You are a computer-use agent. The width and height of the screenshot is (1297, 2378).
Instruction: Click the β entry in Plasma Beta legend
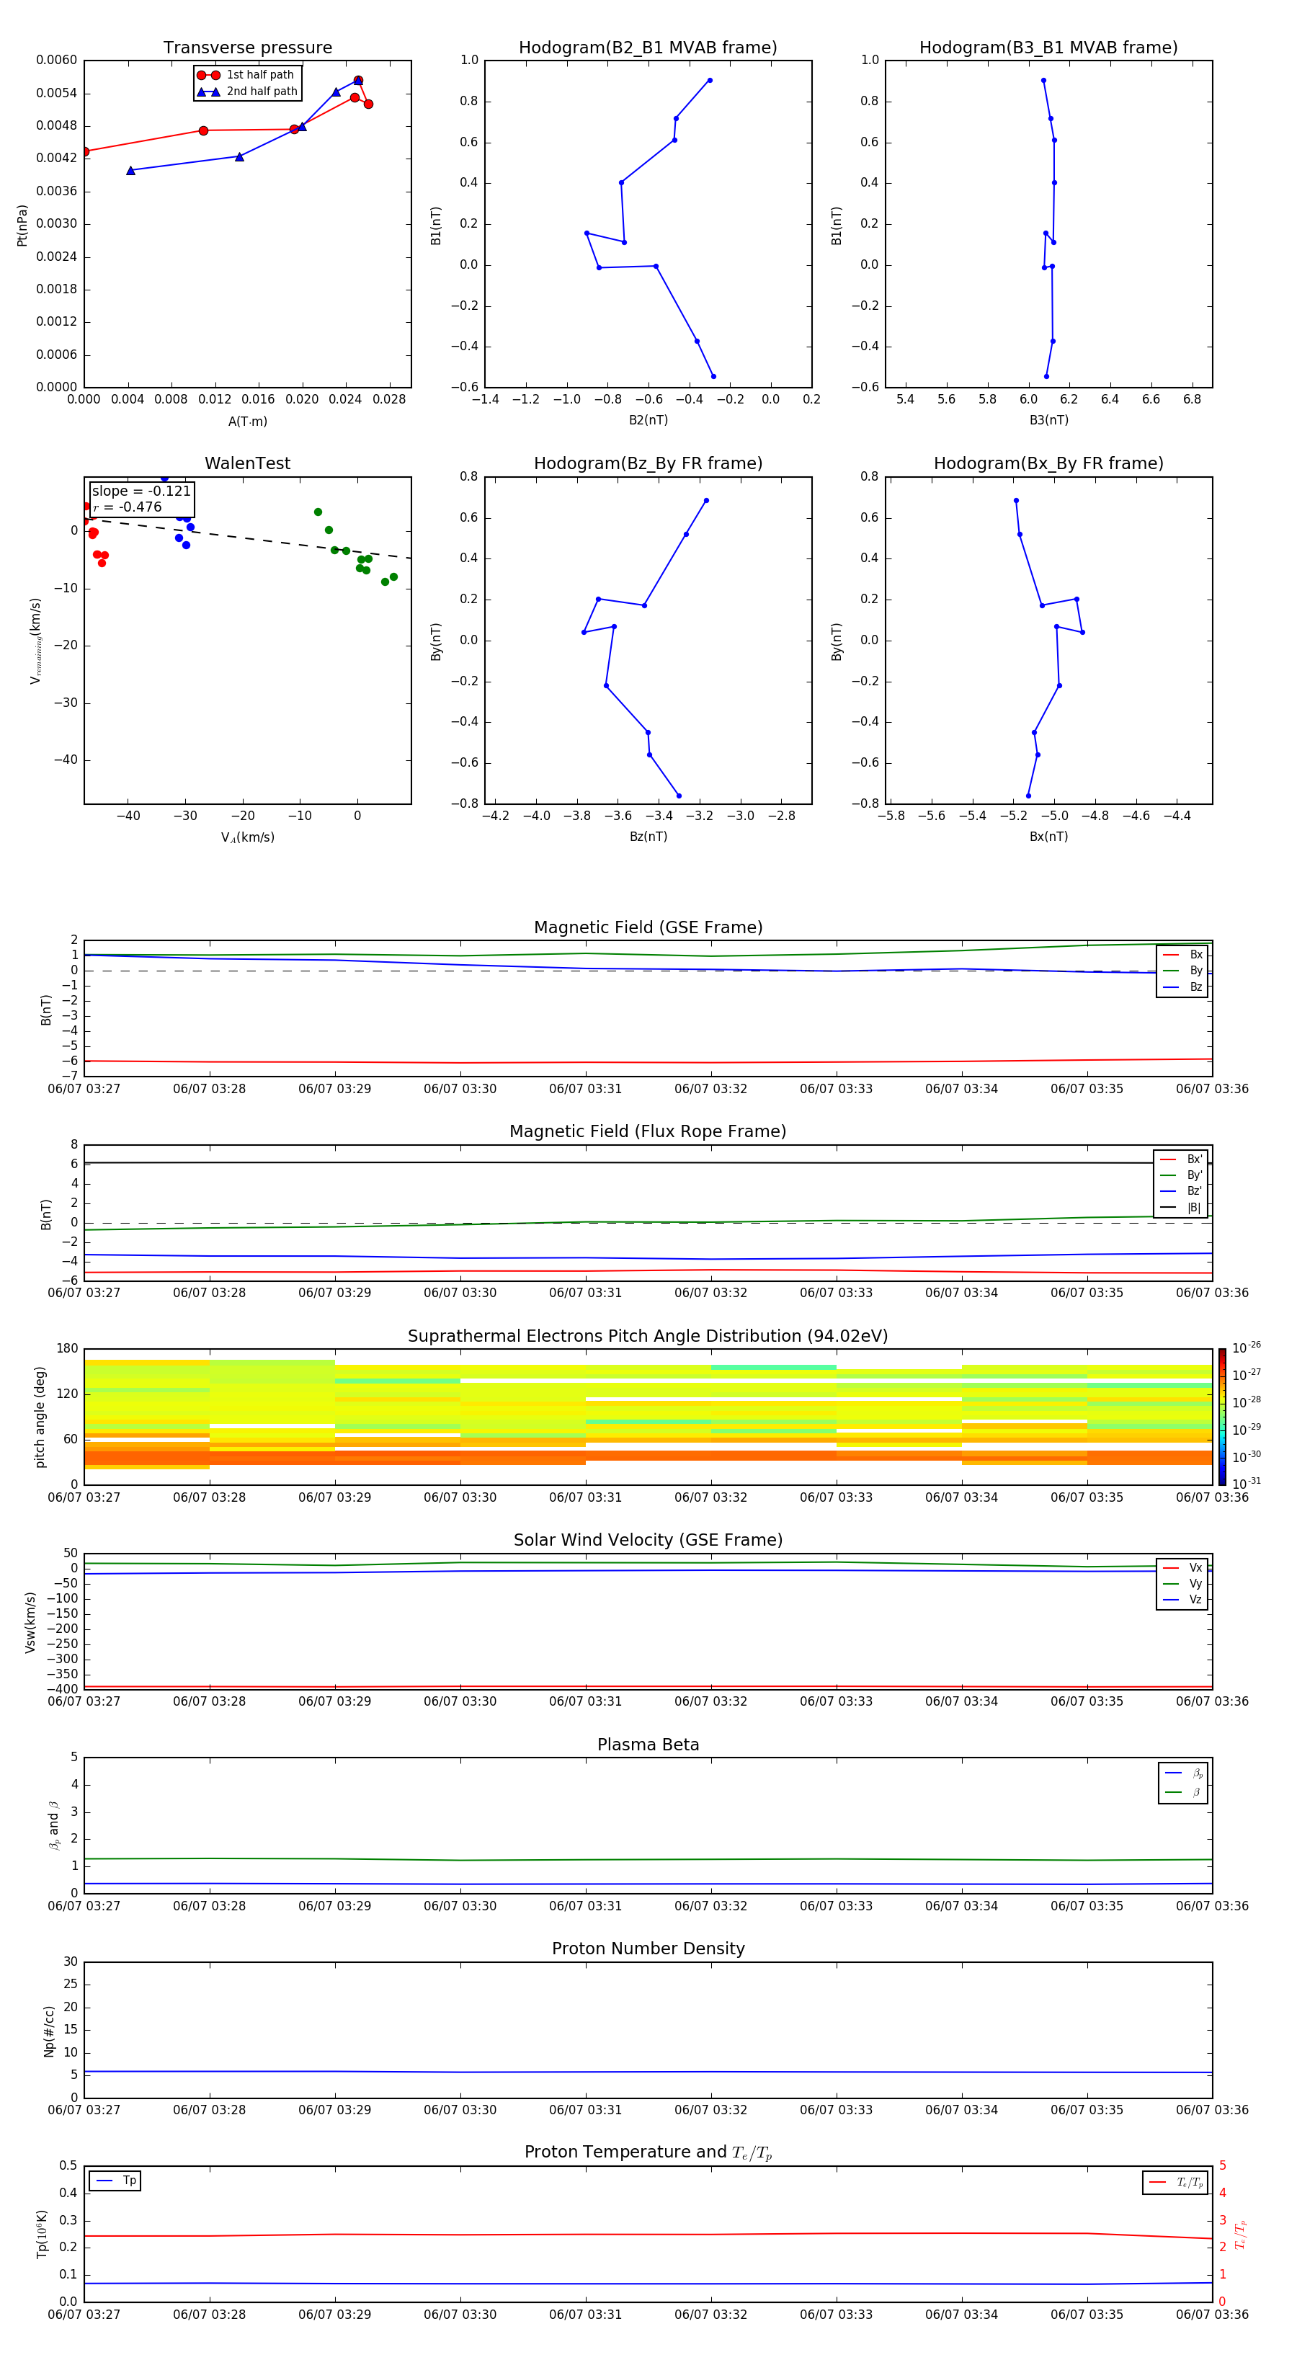pos(1183,1792)
